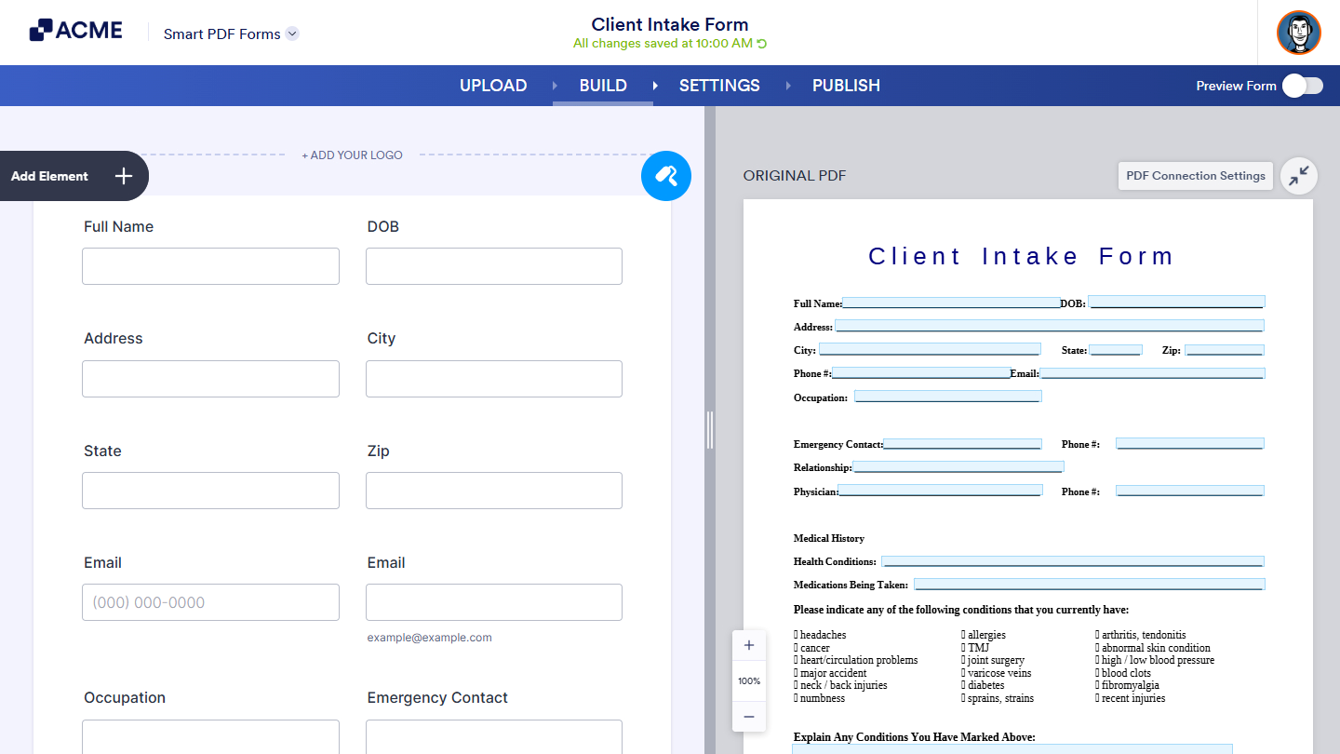
Task: Open the SETTINGS tab
Action: (718, 85)
